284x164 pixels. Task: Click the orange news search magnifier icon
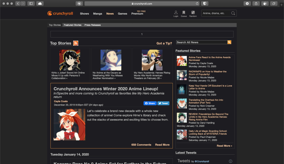click(229, 42)
